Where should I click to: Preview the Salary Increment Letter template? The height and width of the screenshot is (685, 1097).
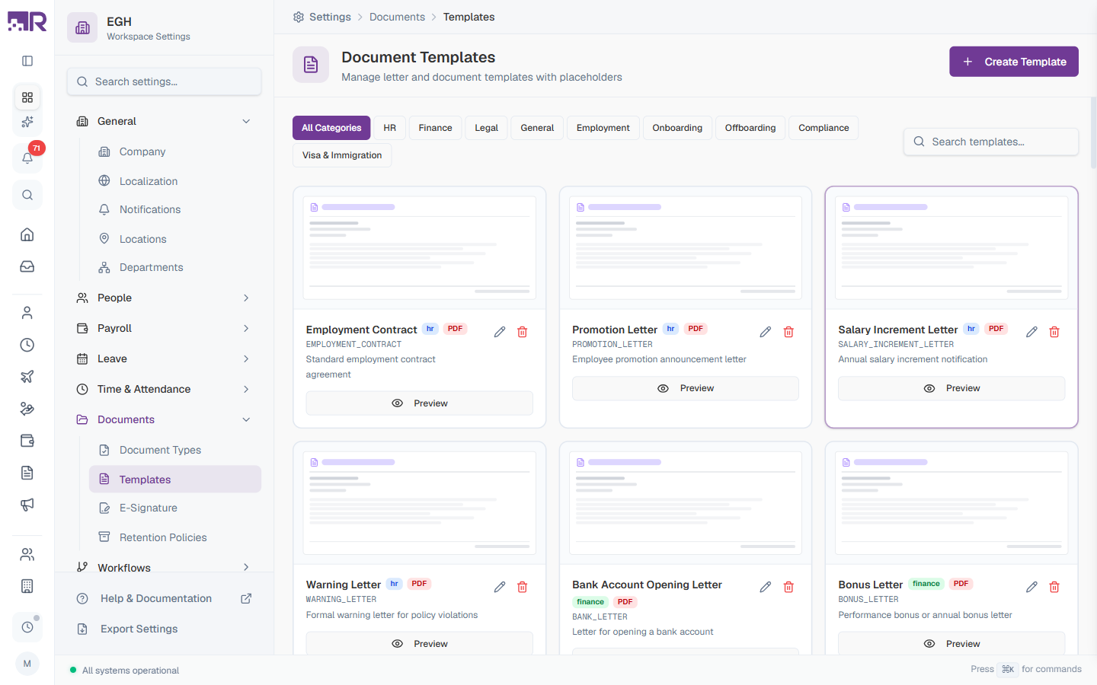pyautogui.click(x=951, y=388)
